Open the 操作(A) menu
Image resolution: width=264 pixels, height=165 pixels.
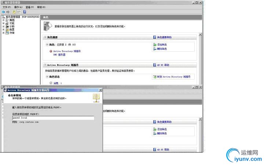point(18,7)
